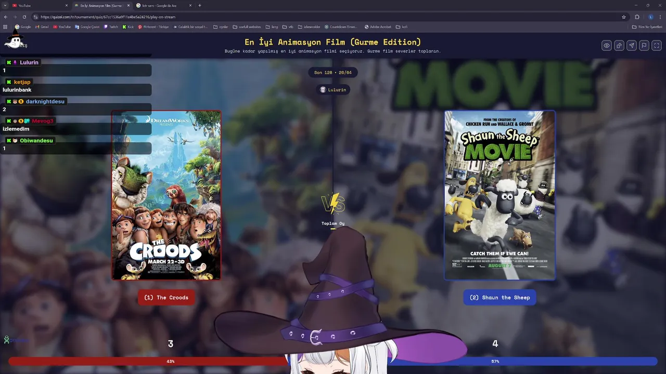Click the blue 57% vote bar

(523, 361)
